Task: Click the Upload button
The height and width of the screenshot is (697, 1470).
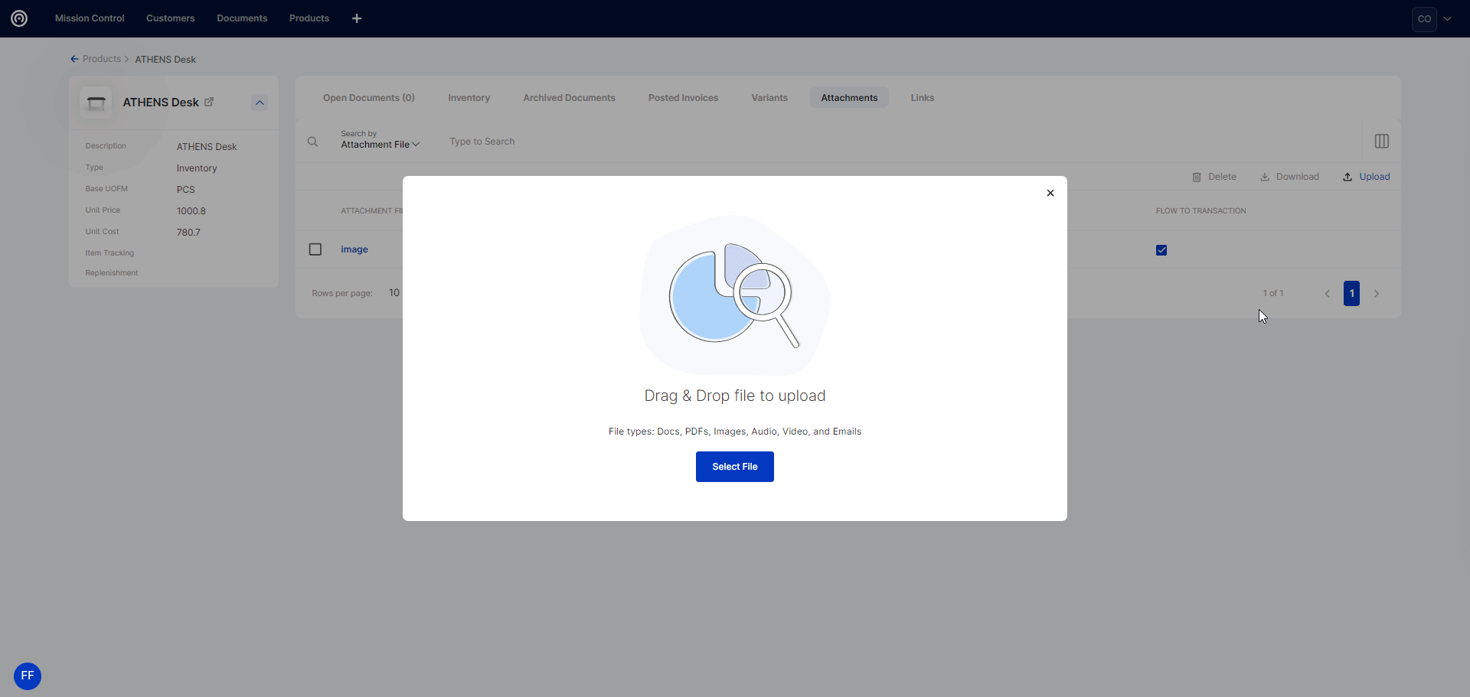Action: coord(1367,177)
